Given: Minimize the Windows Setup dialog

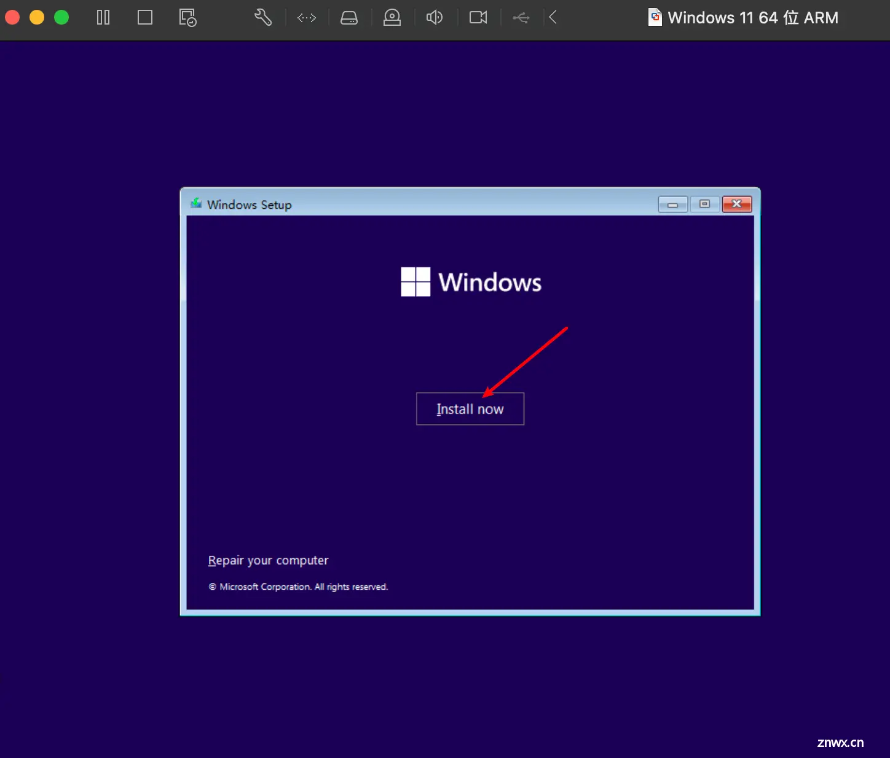Looking at the screenshot, I should pyautogui.click(x=673, y=204).
